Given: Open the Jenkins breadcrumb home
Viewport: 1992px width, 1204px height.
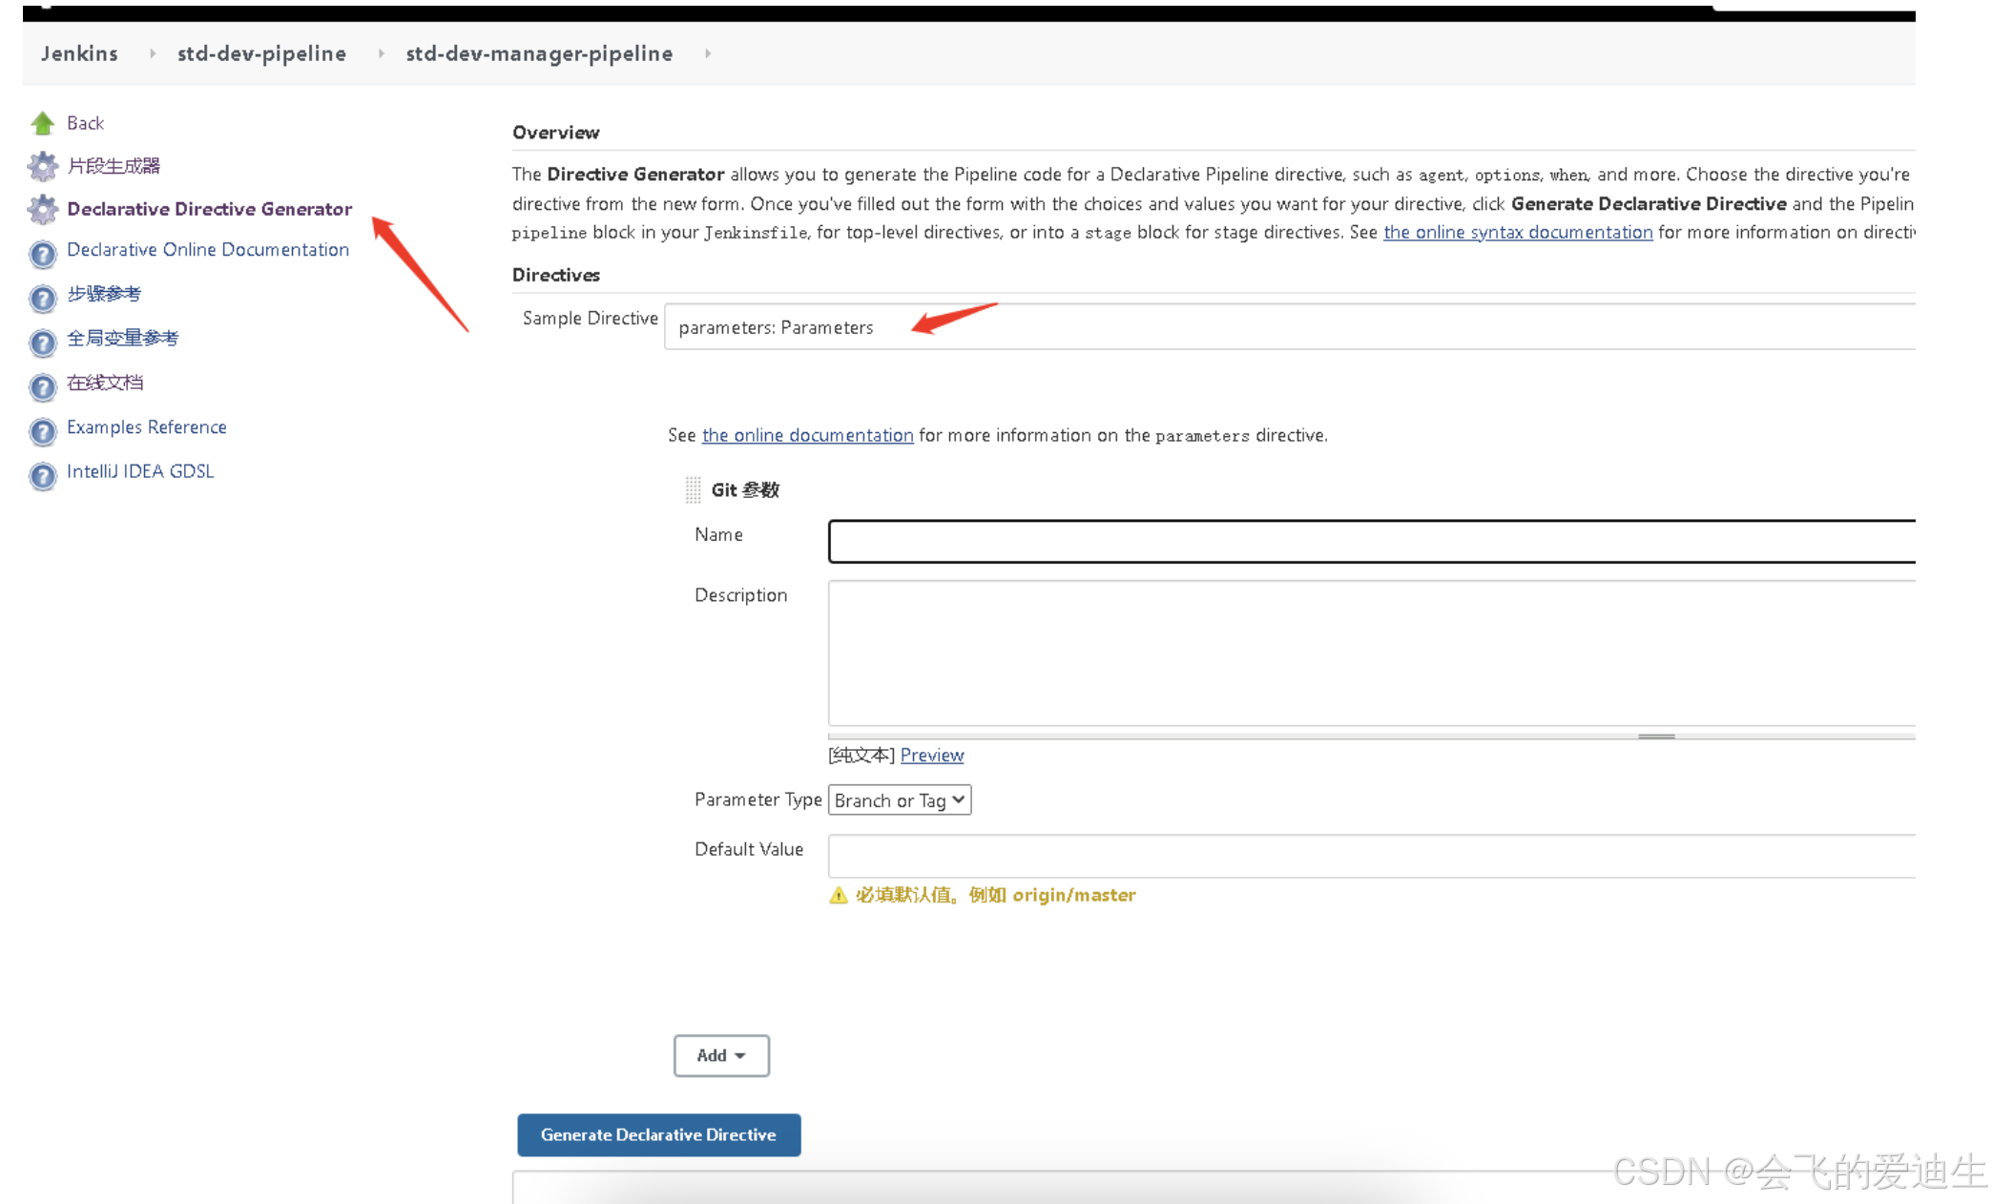Looking at the screenshot, I should 79,53.
